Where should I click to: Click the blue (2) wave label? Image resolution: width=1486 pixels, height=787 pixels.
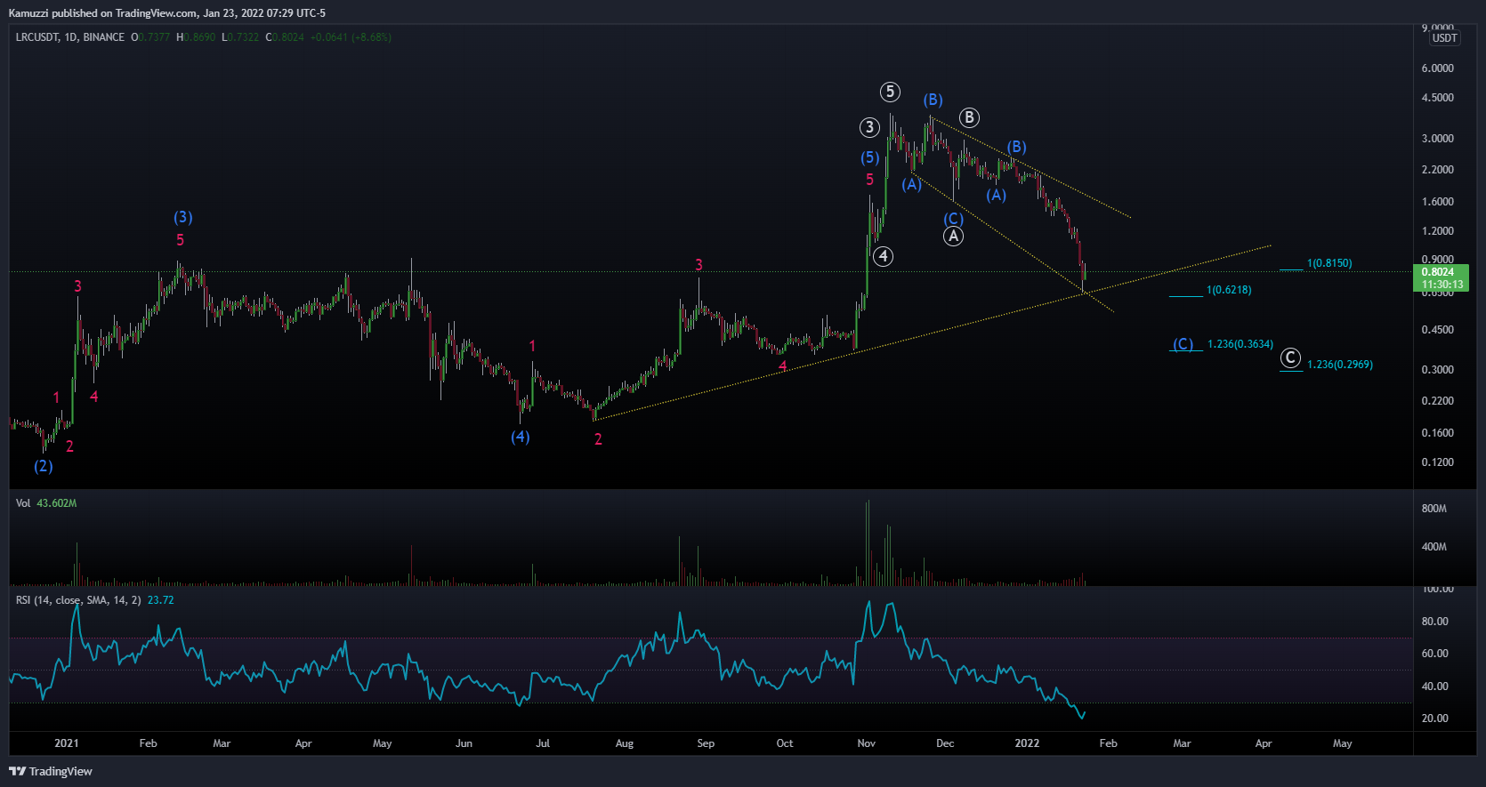(x=44, y=466)
